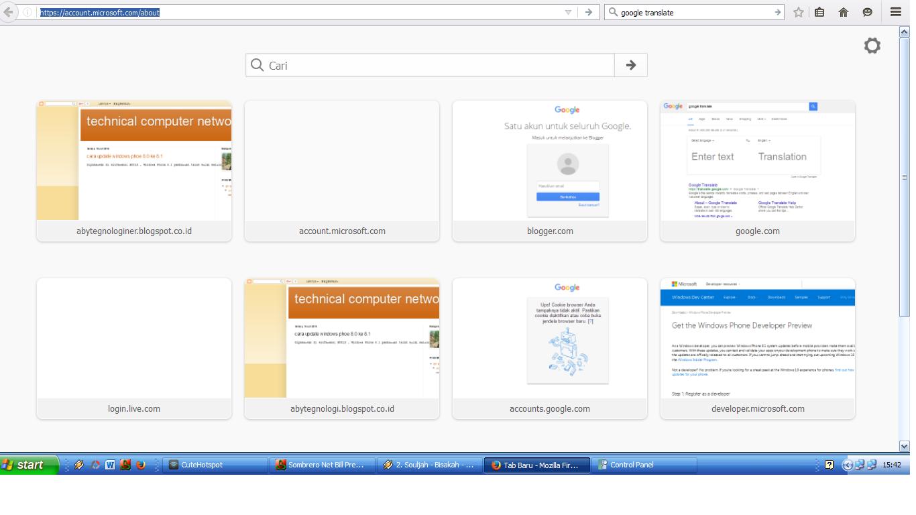Open address bar history dropdown arrow
This screenshot has height=515, width=916.
568,12
